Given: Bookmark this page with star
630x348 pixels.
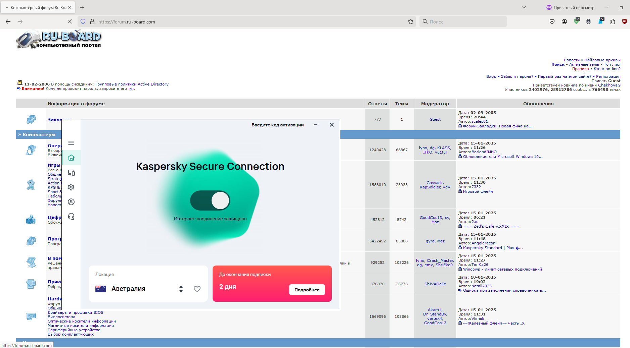Looking at the screenshot, I should click(x=411, y=21).
